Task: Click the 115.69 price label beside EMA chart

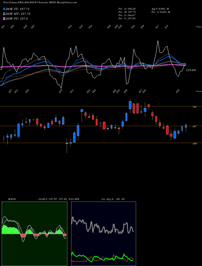Action: point(191,70)
